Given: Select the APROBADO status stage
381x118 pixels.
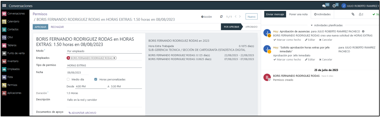Looking at the screenshot, I should point(251,27).
